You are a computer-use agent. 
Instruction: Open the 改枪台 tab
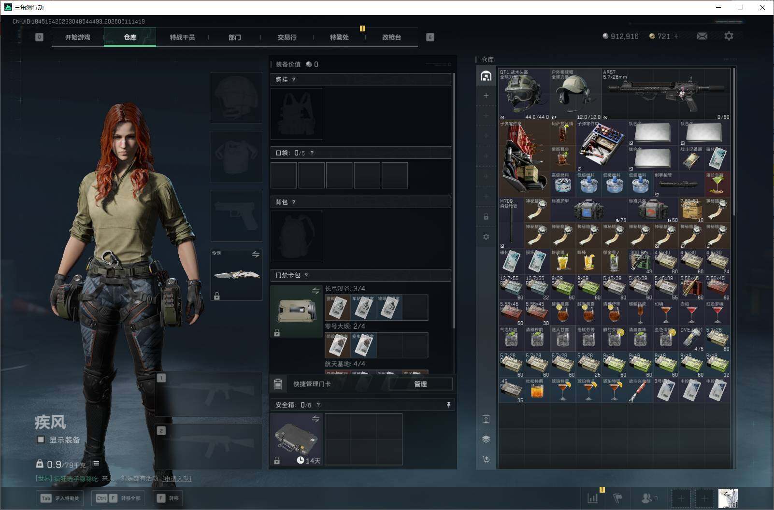391,37
